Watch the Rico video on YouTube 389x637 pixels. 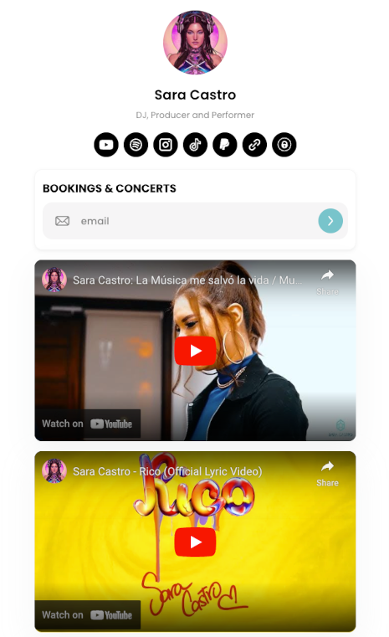87,615
